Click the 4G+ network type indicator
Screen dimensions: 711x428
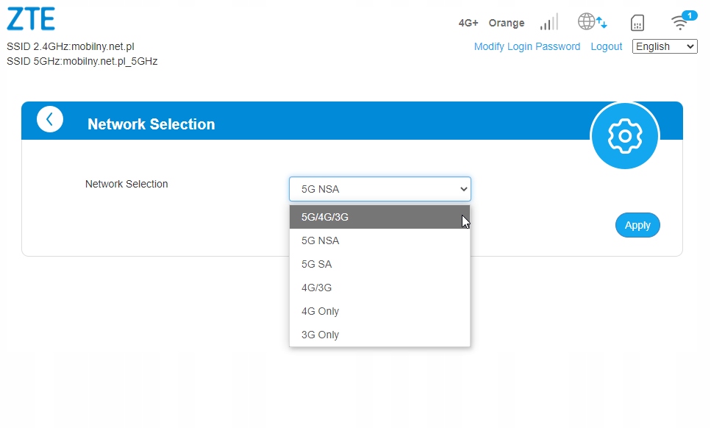click(468, 23)
